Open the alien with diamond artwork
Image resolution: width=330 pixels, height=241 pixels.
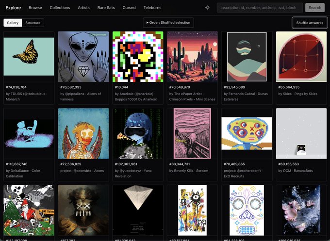(x=83, y=57)
